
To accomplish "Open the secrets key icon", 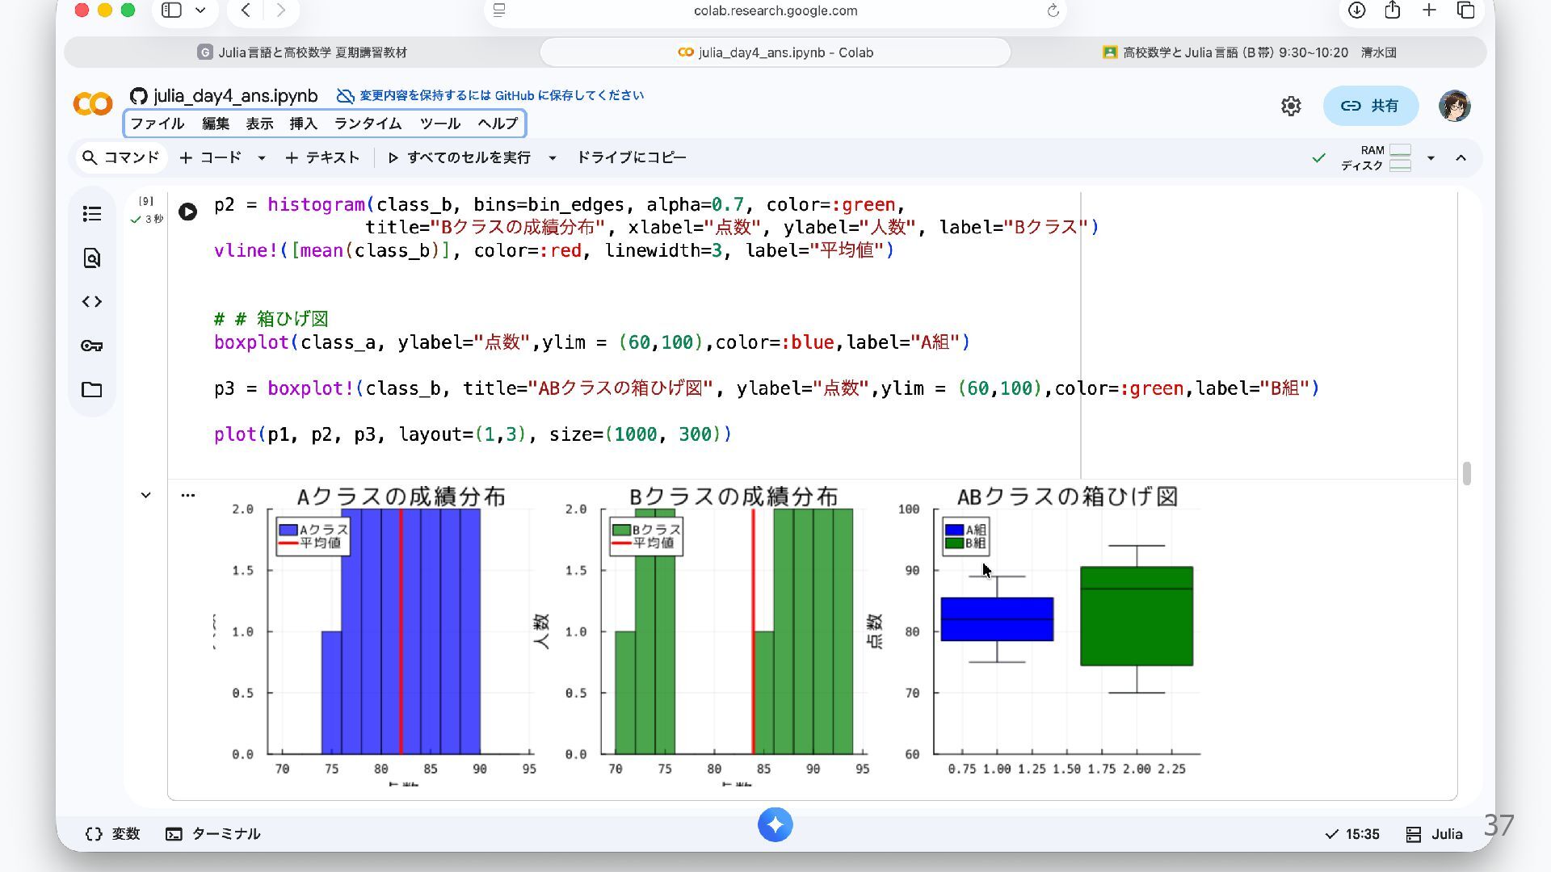I will 92,346.
